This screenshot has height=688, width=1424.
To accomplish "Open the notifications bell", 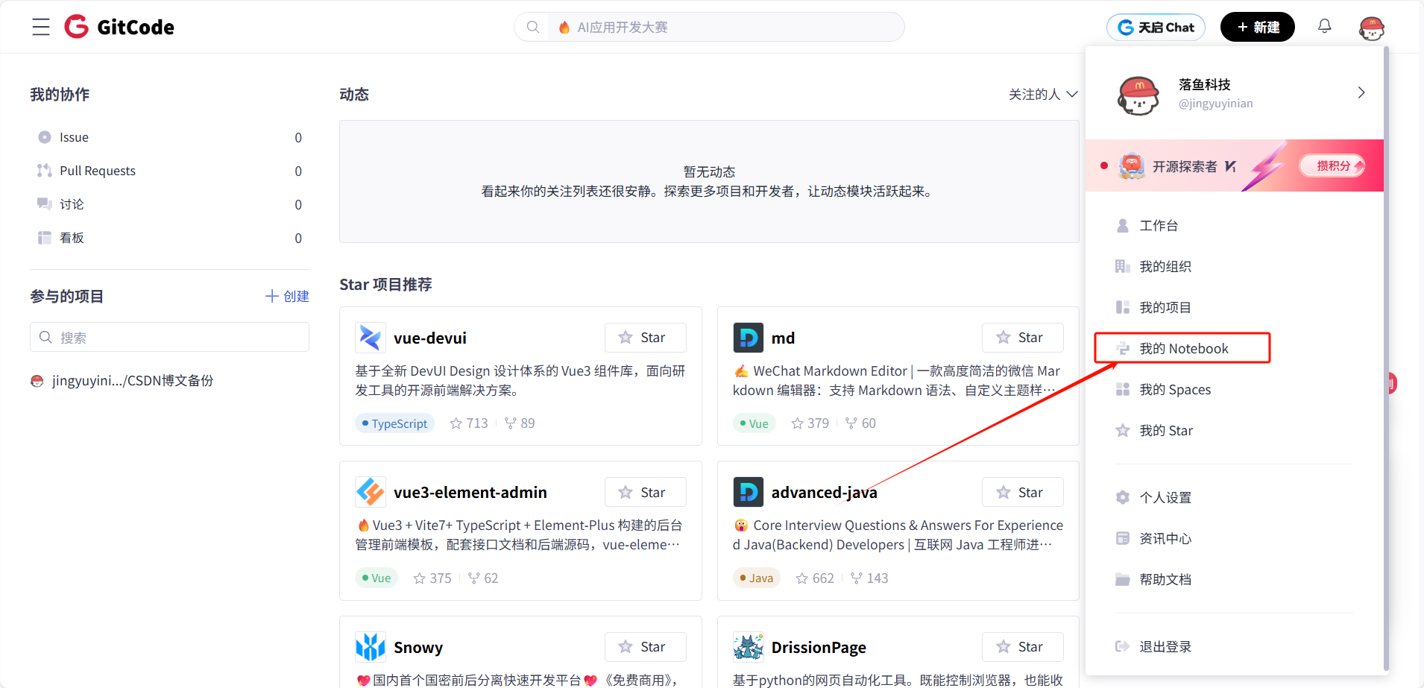I will [1325, 26].
